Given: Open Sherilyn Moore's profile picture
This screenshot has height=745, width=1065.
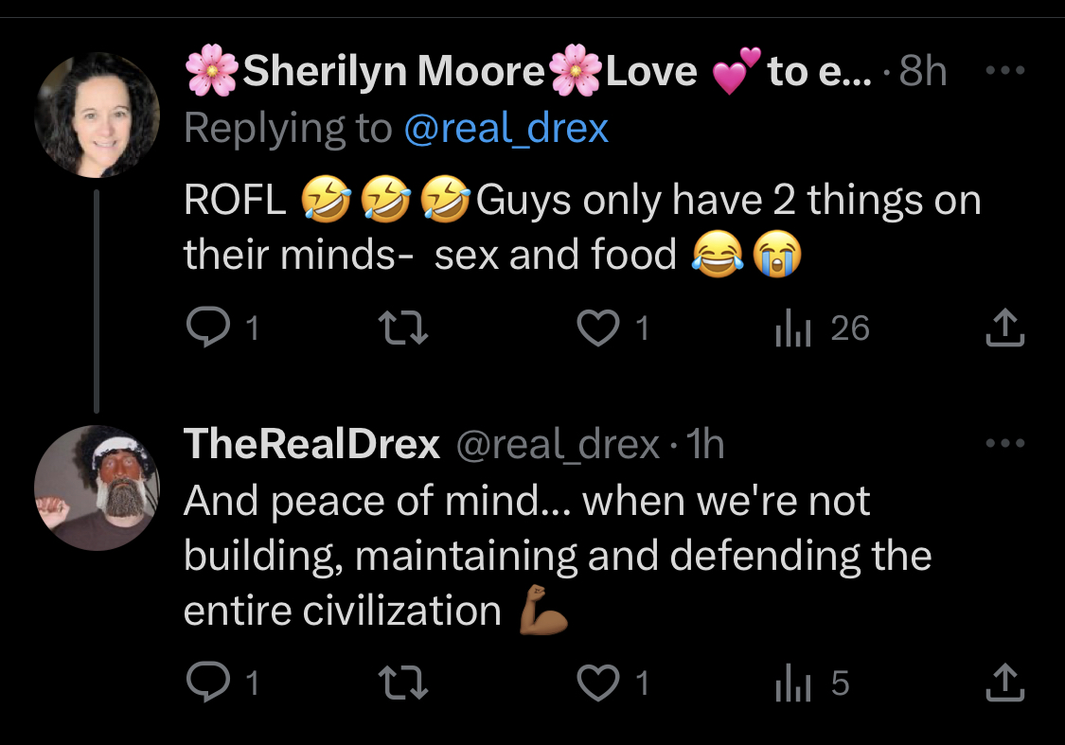Looking at the screenshot, I should point(98,115).
